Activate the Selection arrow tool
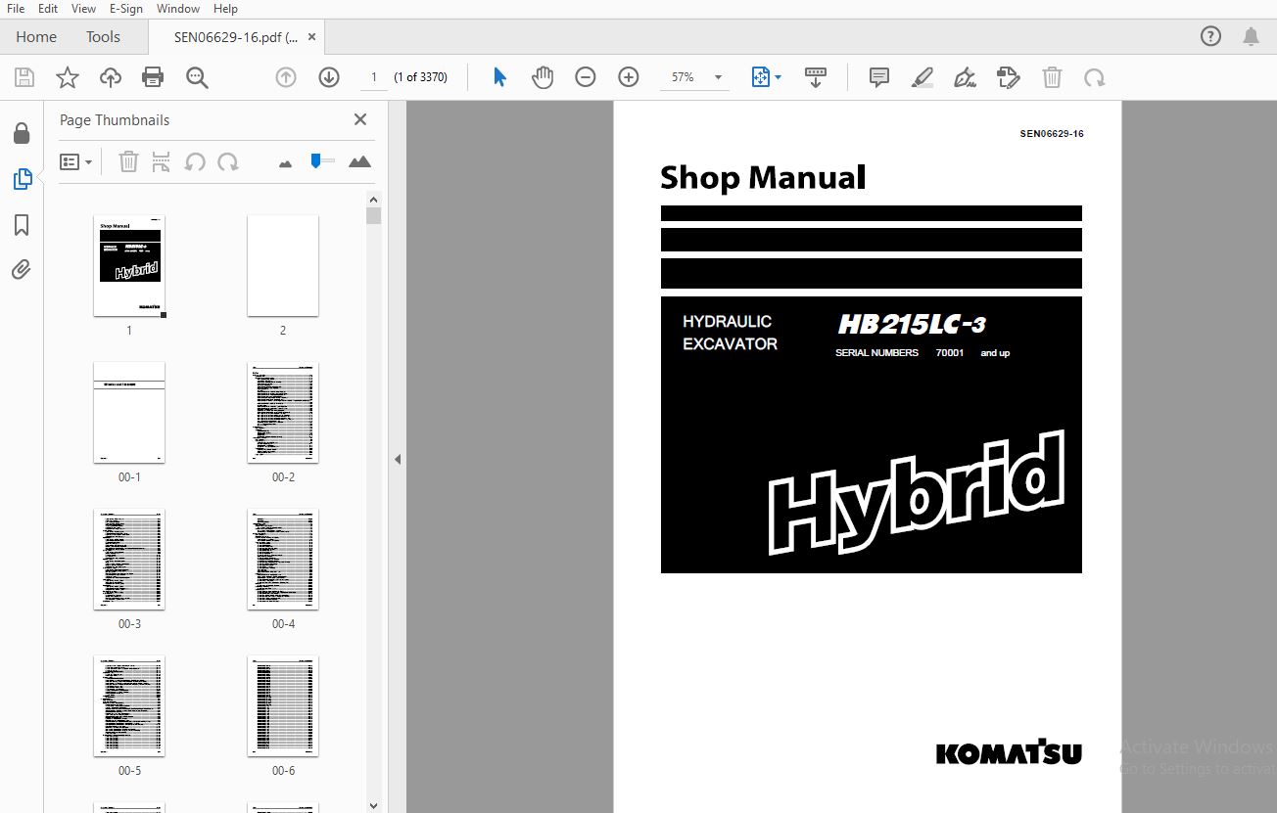Image resolution: width=1277 pixels, height=813 pixels. click(x=499, y=77)
